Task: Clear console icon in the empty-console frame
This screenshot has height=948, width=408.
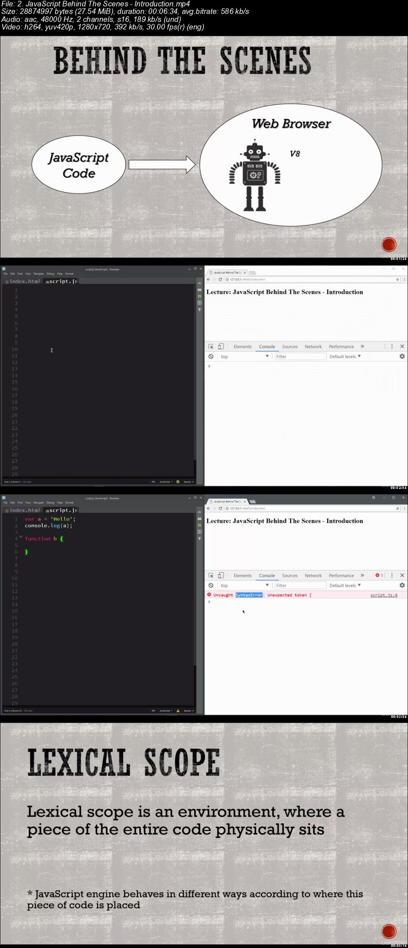Action: pos(211,356)
